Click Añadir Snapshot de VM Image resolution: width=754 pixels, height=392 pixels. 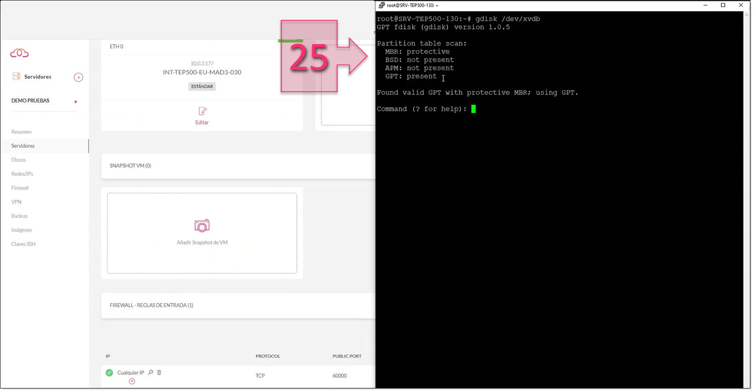[x=202, y=243]
